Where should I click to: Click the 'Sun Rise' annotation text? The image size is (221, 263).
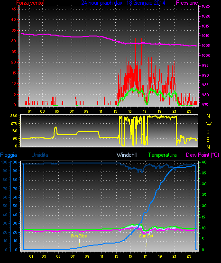79,236
